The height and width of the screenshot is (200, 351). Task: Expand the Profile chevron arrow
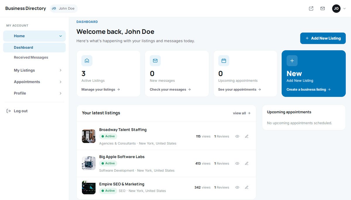(x=61, y=93)
